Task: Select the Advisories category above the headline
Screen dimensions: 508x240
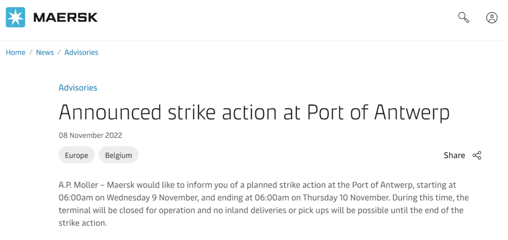Action: [x=78, y=88]
